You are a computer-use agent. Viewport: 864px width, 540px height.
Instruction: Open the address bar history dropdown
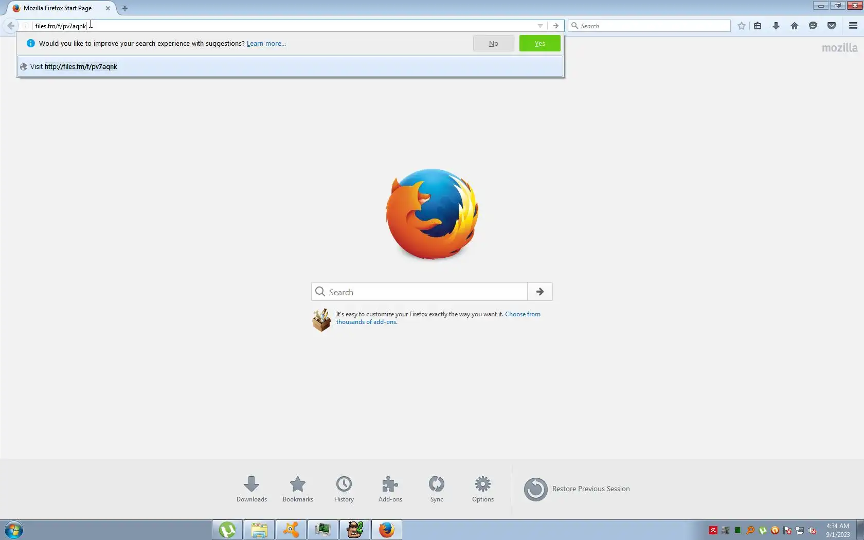[540, 26]
